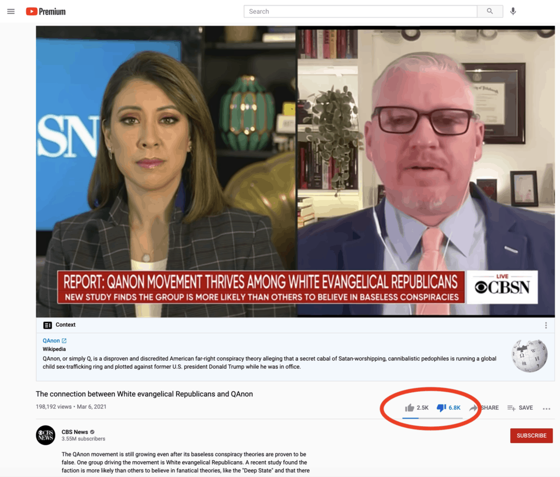Viewport: 560px width, 477px height.
Task: Click the Wikipedia globe logo
Action: coord(529,356)
